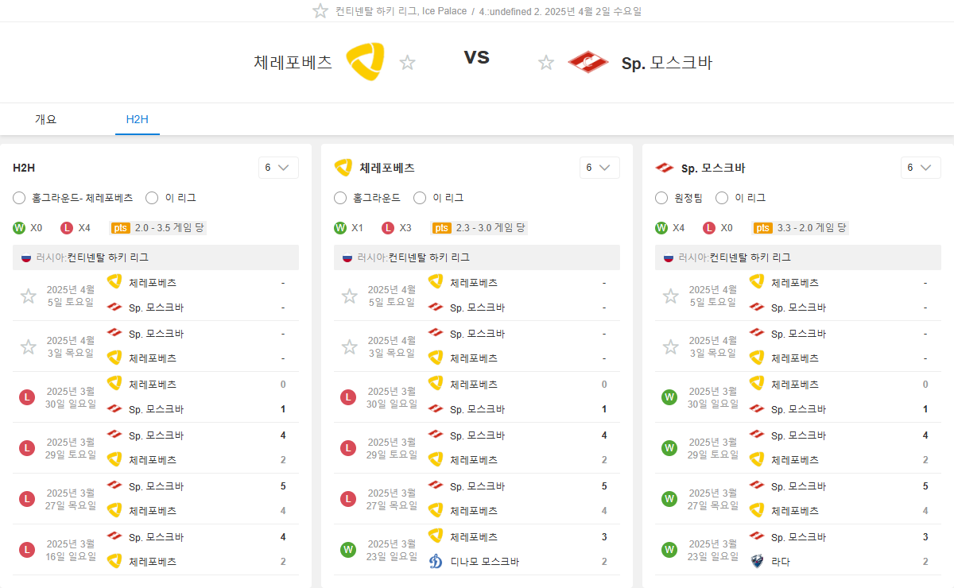954x588 pixels.
Task: Select 이 리그 radio in 체레포베츠 panel
Action: pyautogui.click(x=421, y=198)
